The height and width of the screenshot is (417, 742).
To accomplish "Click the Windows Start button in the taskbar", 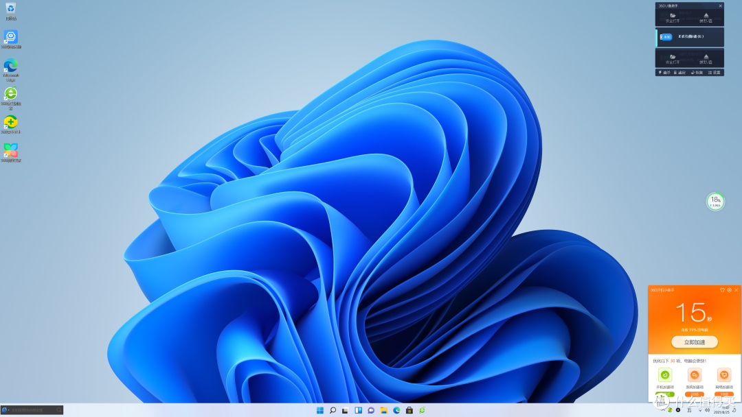I will [x=320, y=410].
